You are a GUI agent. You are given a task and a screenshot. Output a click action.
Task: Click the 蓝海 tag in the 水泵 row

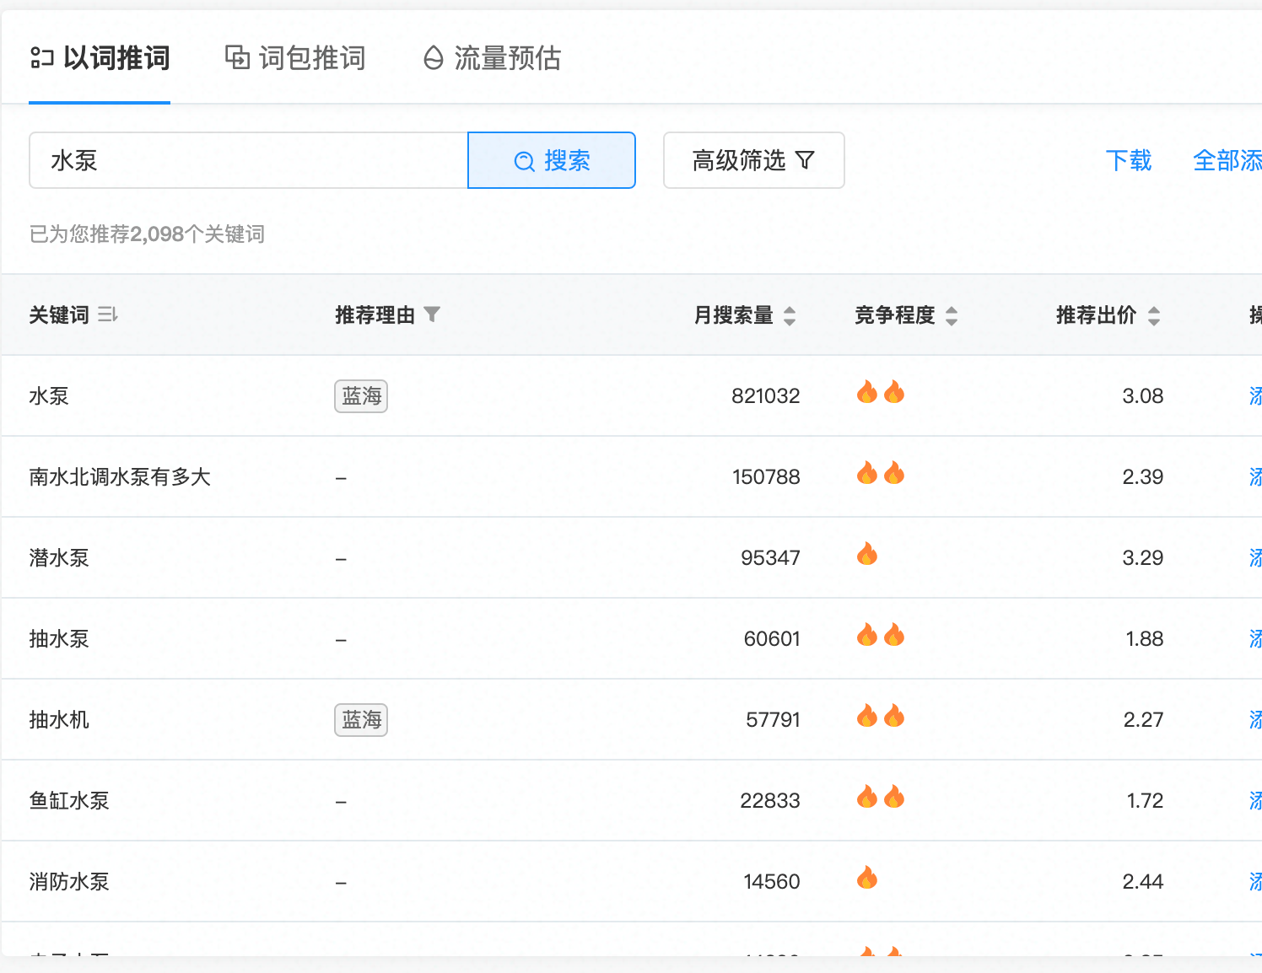click(x=361, y=396)
